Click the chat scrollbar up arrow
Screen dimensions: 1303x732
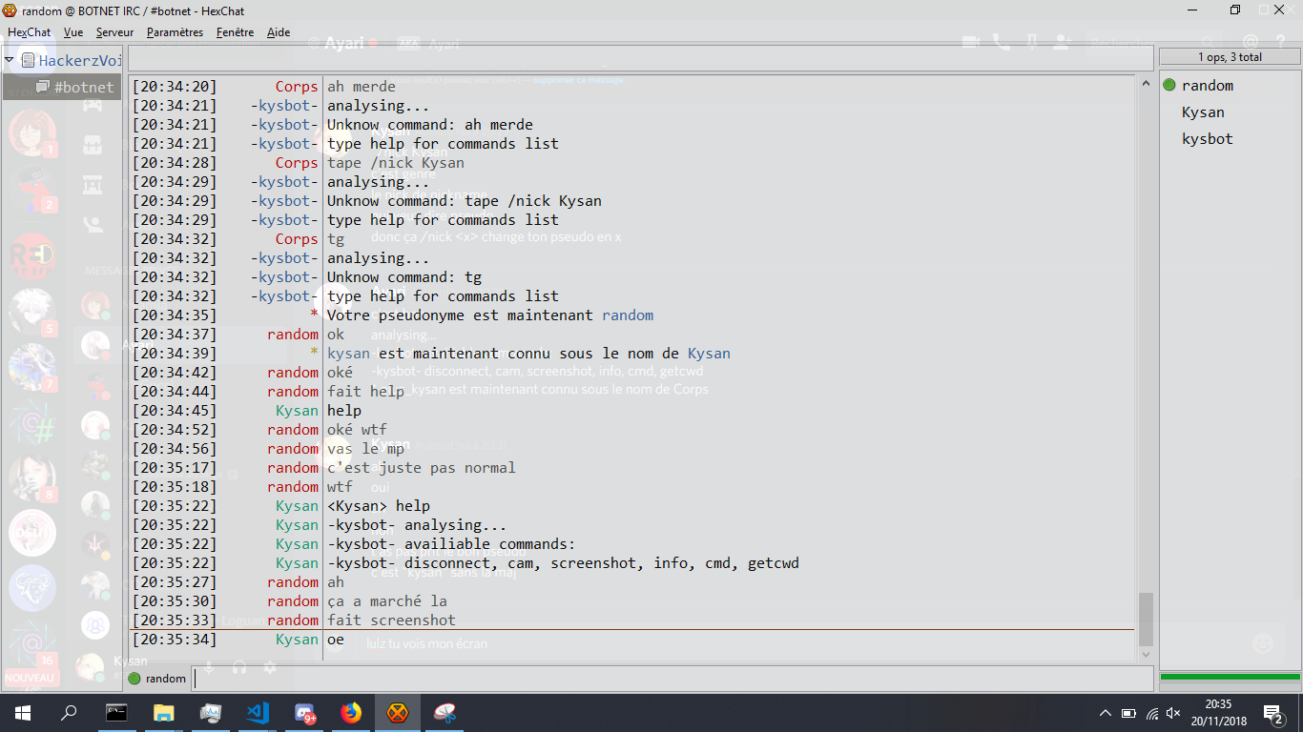[x=1146, y=85]
